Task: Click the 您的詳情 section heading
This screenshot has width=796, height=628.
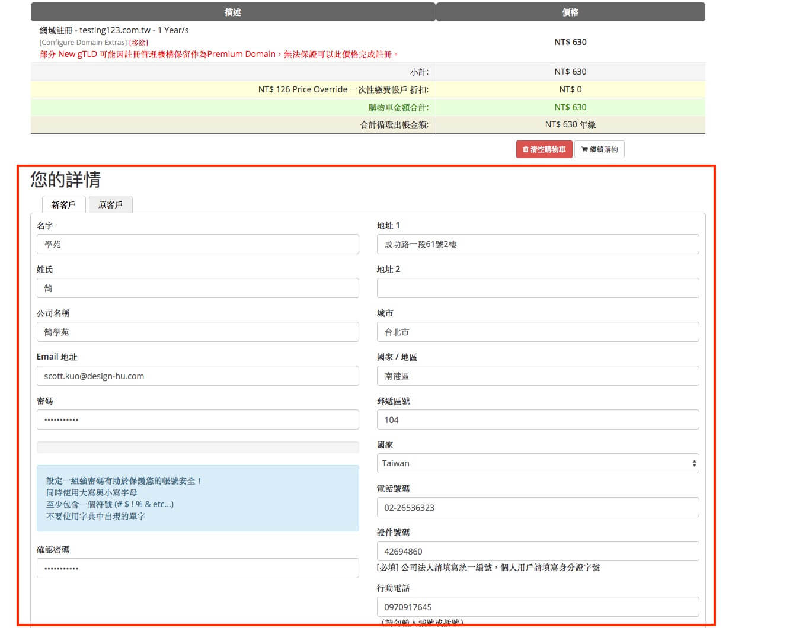Action: coord(66,180)
